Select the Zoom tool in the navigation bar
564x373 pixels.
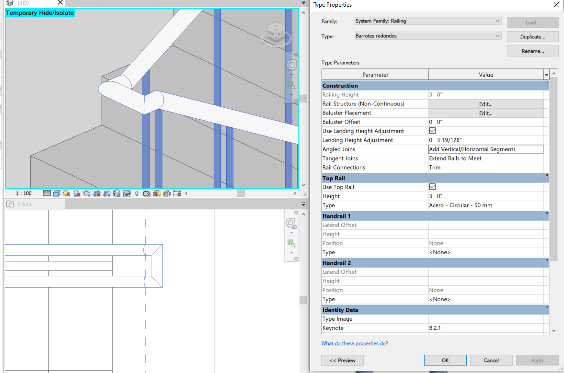coord(291,85)
